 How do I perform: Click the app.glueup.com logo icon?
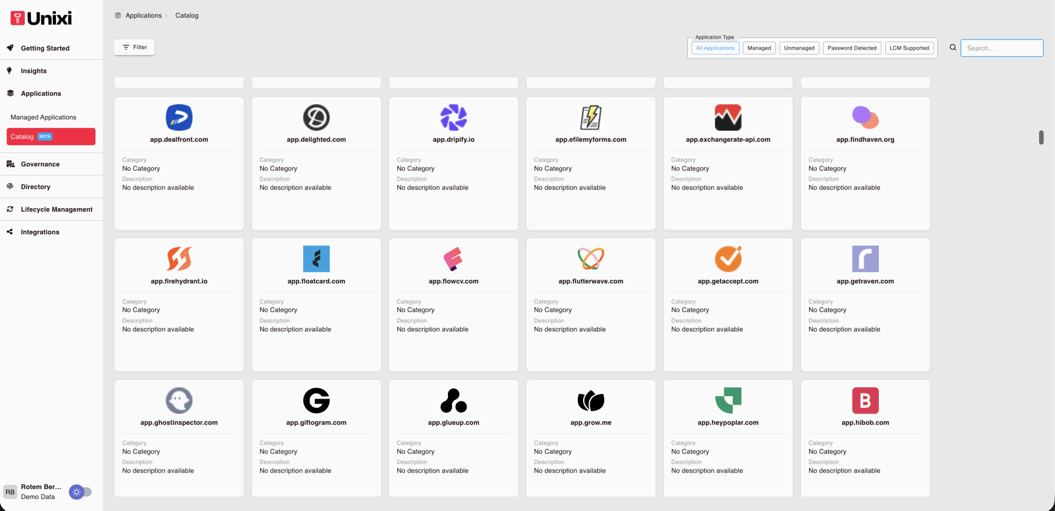(454, 400)
